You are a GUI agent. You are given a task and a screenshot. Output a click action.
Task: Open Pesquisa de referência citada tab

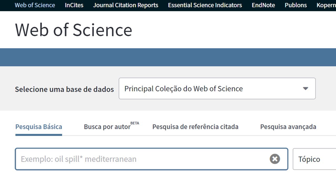(x=195, y=127)
